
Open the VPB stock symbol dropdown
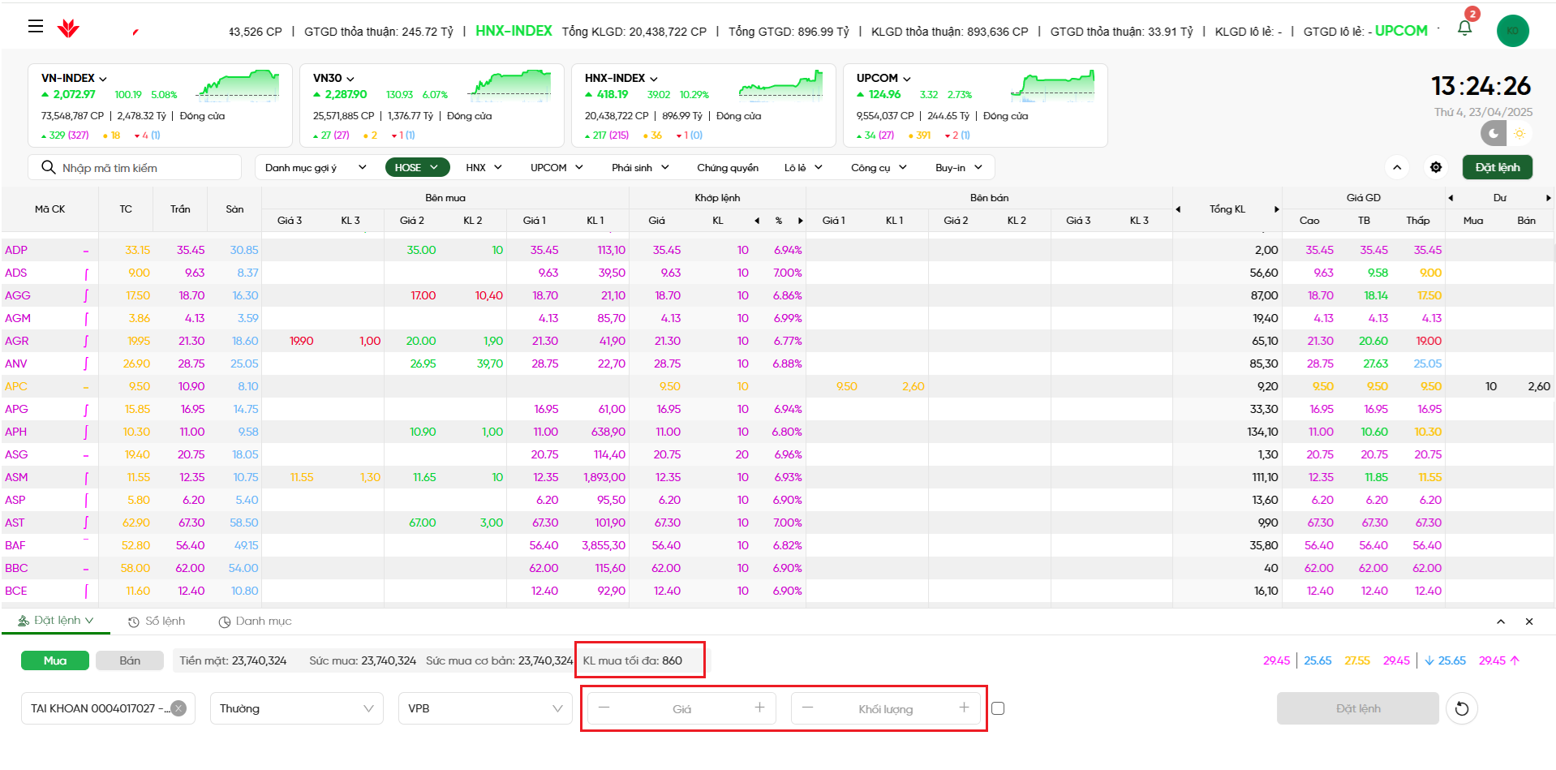tap(484, 708)
